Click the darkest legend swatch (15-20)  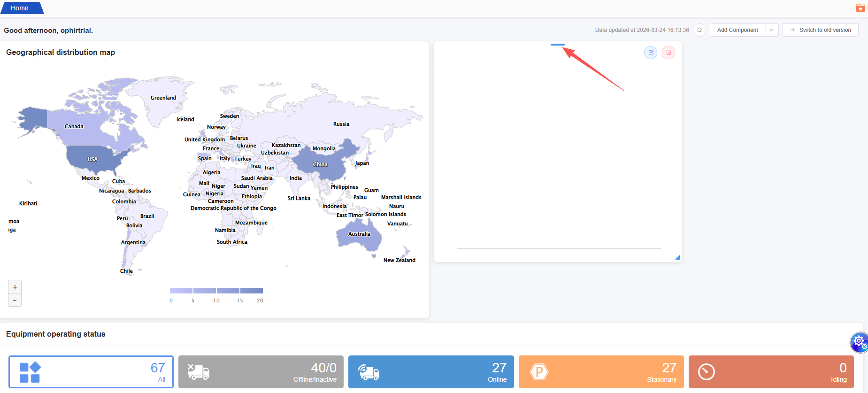(252, 291)
